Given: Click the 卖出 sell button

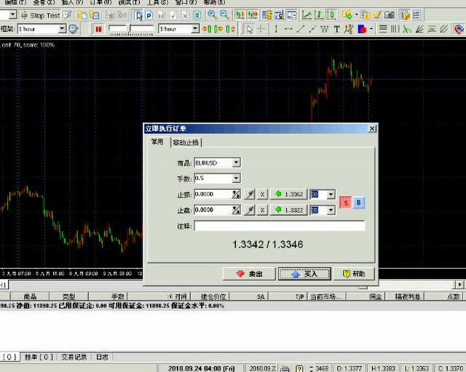Looking at the screenshot, I should 248,274.
